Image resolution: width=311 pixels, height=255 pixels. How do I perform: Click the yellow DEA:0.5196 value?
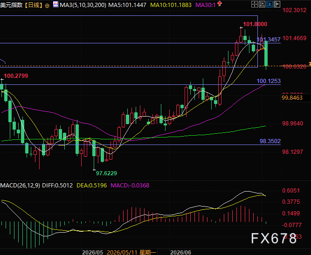92,186
